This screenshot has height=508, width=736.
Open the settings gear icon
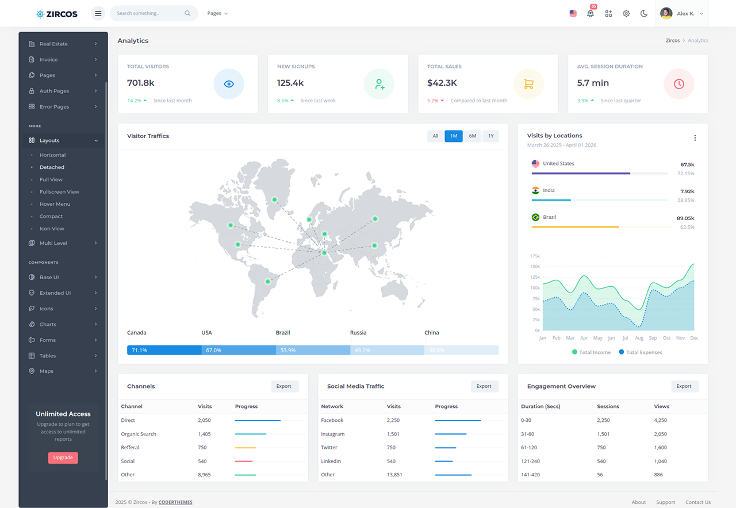click(x=626, y=13)
